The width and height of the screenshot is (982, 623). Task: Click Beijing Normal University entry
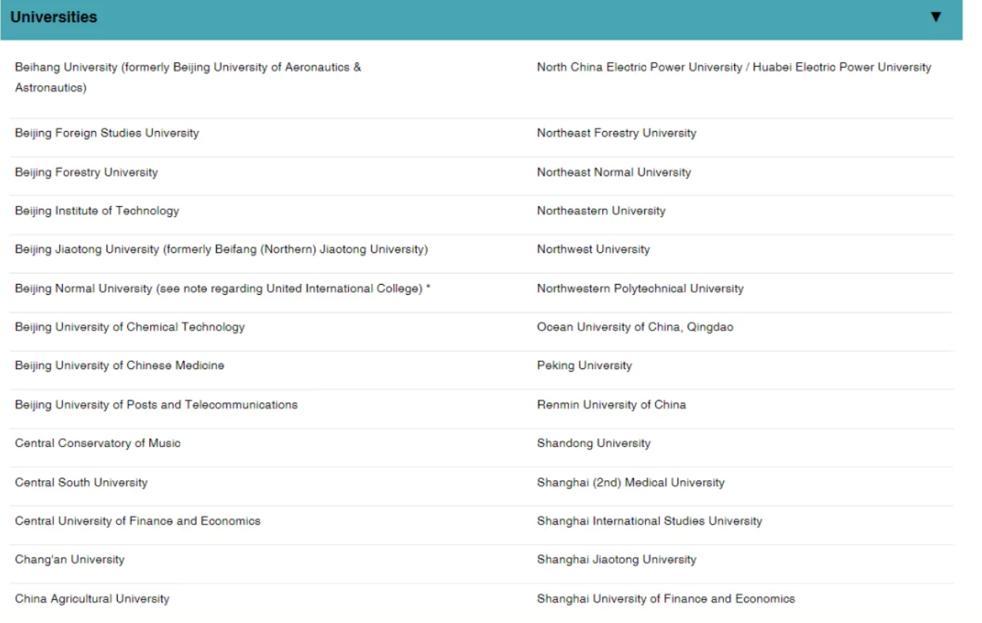(223, 289)
